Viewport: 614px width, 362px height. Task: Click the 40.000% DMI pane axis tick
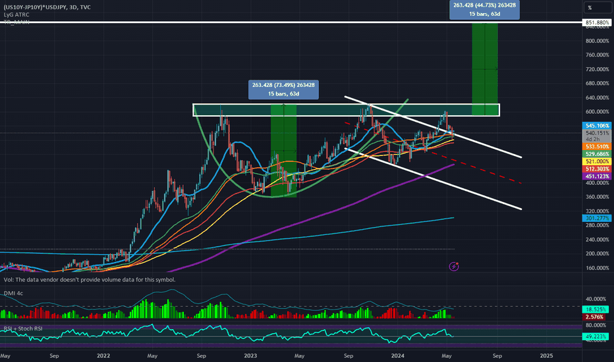coord(596,299)
